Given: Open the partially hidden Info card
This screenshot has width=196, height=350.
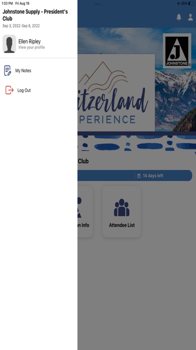Looking at the screenshot, I should 85,211.
